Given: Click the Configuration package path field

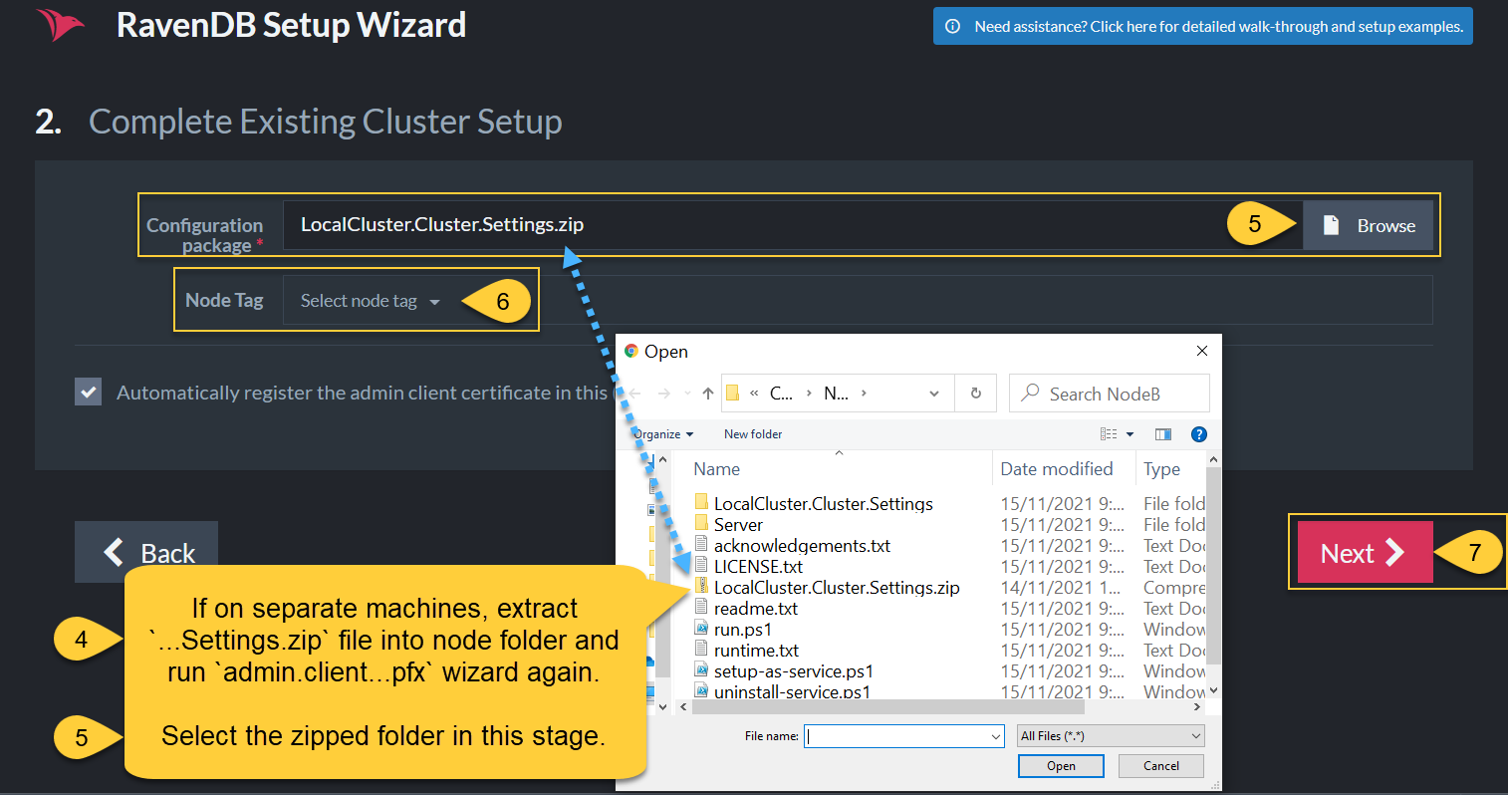Looking at the screenshot, I should pyautogui.click(x=793, y=225).
